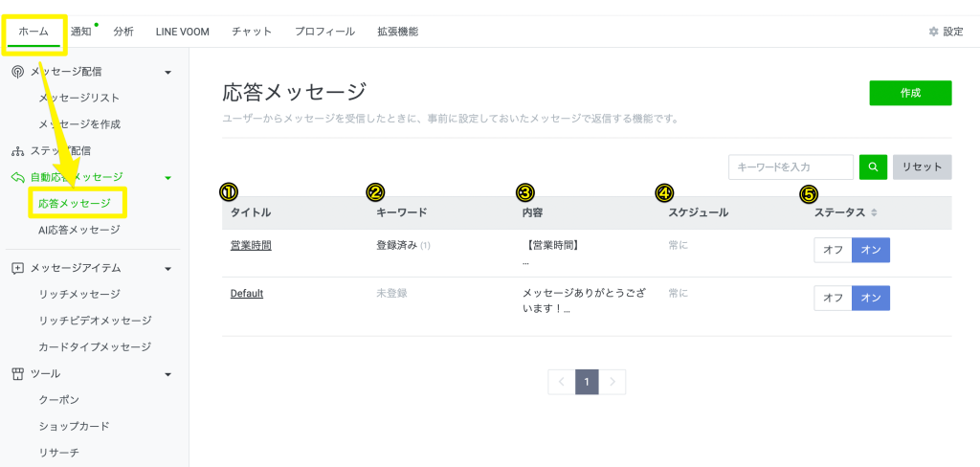Click the green search magnifier button
Image resolution: width=980 pixels, height=467 pixels.
(x=873, y=167)
